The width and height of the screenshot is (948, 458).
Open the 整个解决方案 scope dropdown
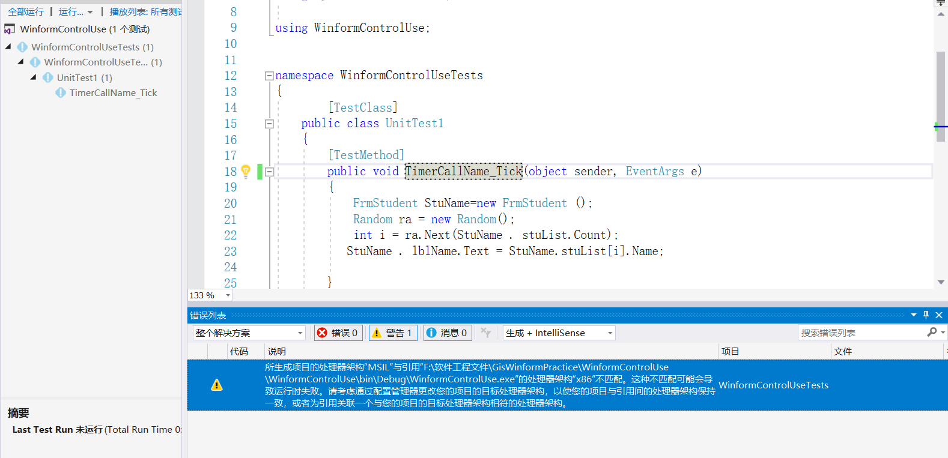pyautogui.click(x=249, y=333)
